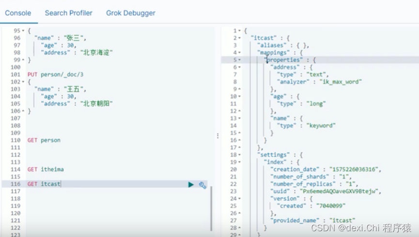
Task: Open the Grok Debugger tab
Action: [x=131, y=13]
